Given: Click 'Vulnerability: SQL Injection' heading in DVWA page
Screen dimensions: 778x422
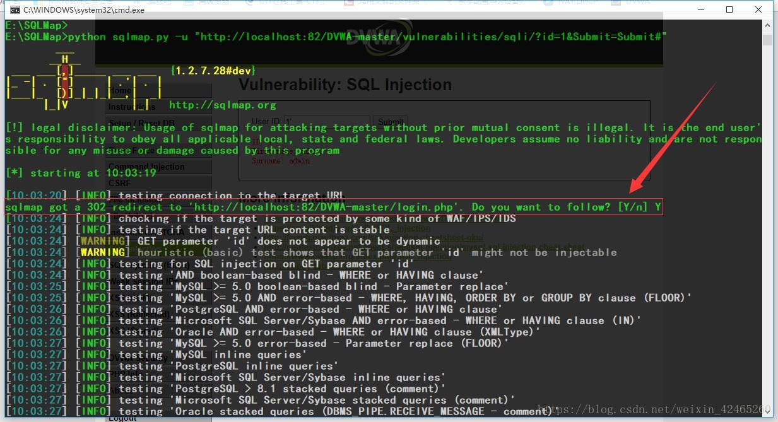Looking at the screenshot, I should tap(345, 85).
